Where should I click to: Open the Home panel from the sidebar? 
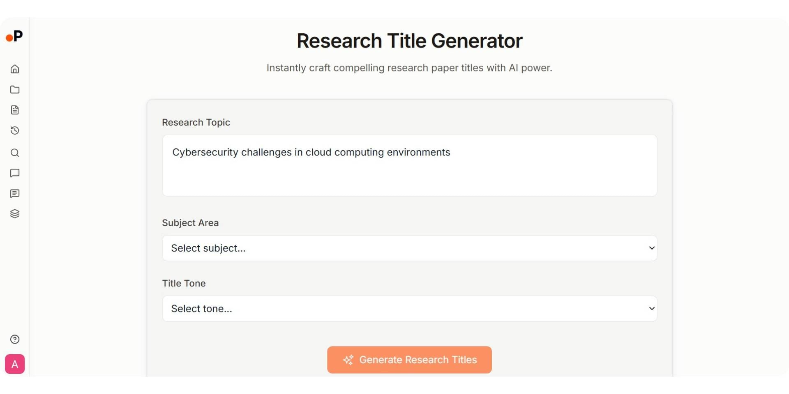tap(15, 69)
